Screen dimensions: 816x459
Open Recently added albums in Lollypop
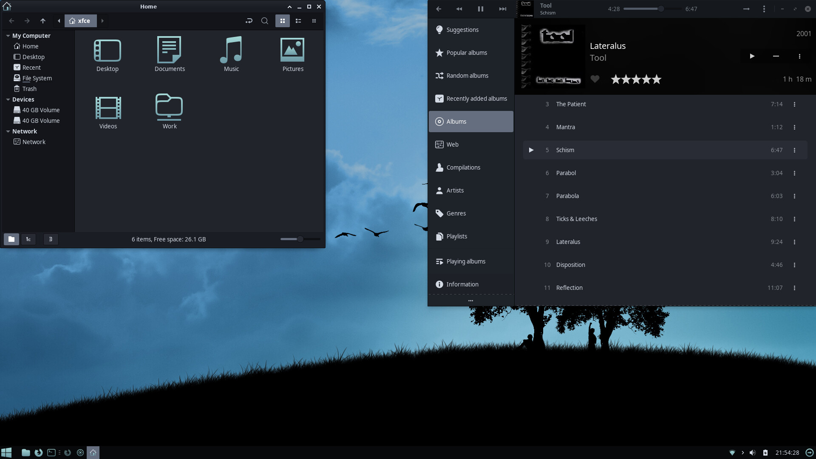point(476,98)
